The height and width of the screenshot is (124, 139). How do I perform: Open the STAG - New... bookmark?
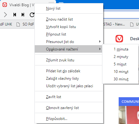pos(114,24)
